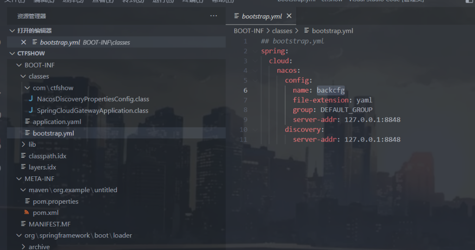
Task: Collapse the BOOT-INF folder
Action: [19, 65]
